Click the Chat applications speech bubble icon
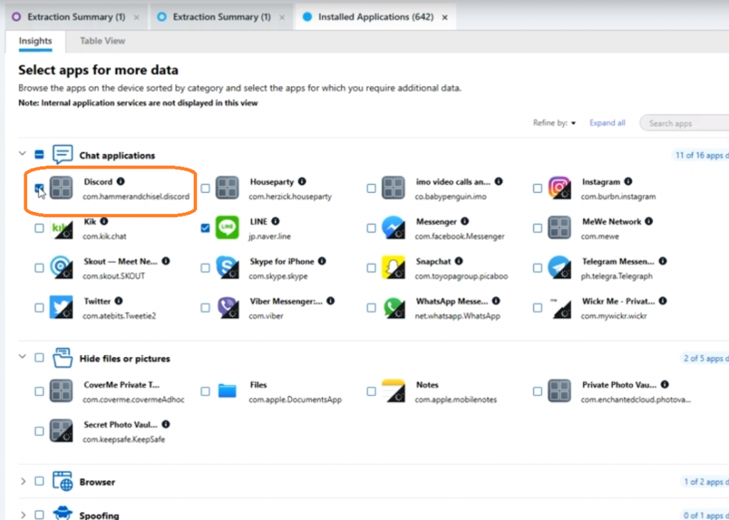The image size is (729, 520). [63, 154]
